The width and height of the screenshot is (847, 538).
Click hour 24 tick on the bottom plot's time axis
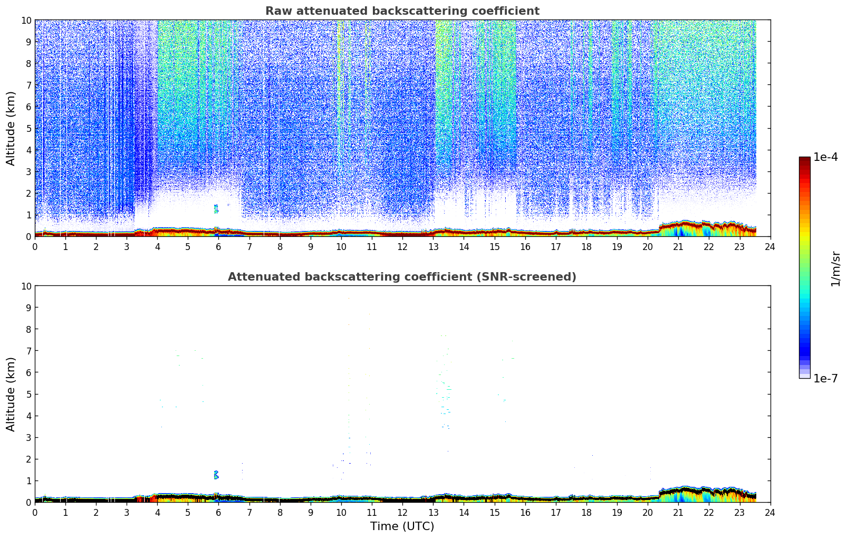point(770,512)
